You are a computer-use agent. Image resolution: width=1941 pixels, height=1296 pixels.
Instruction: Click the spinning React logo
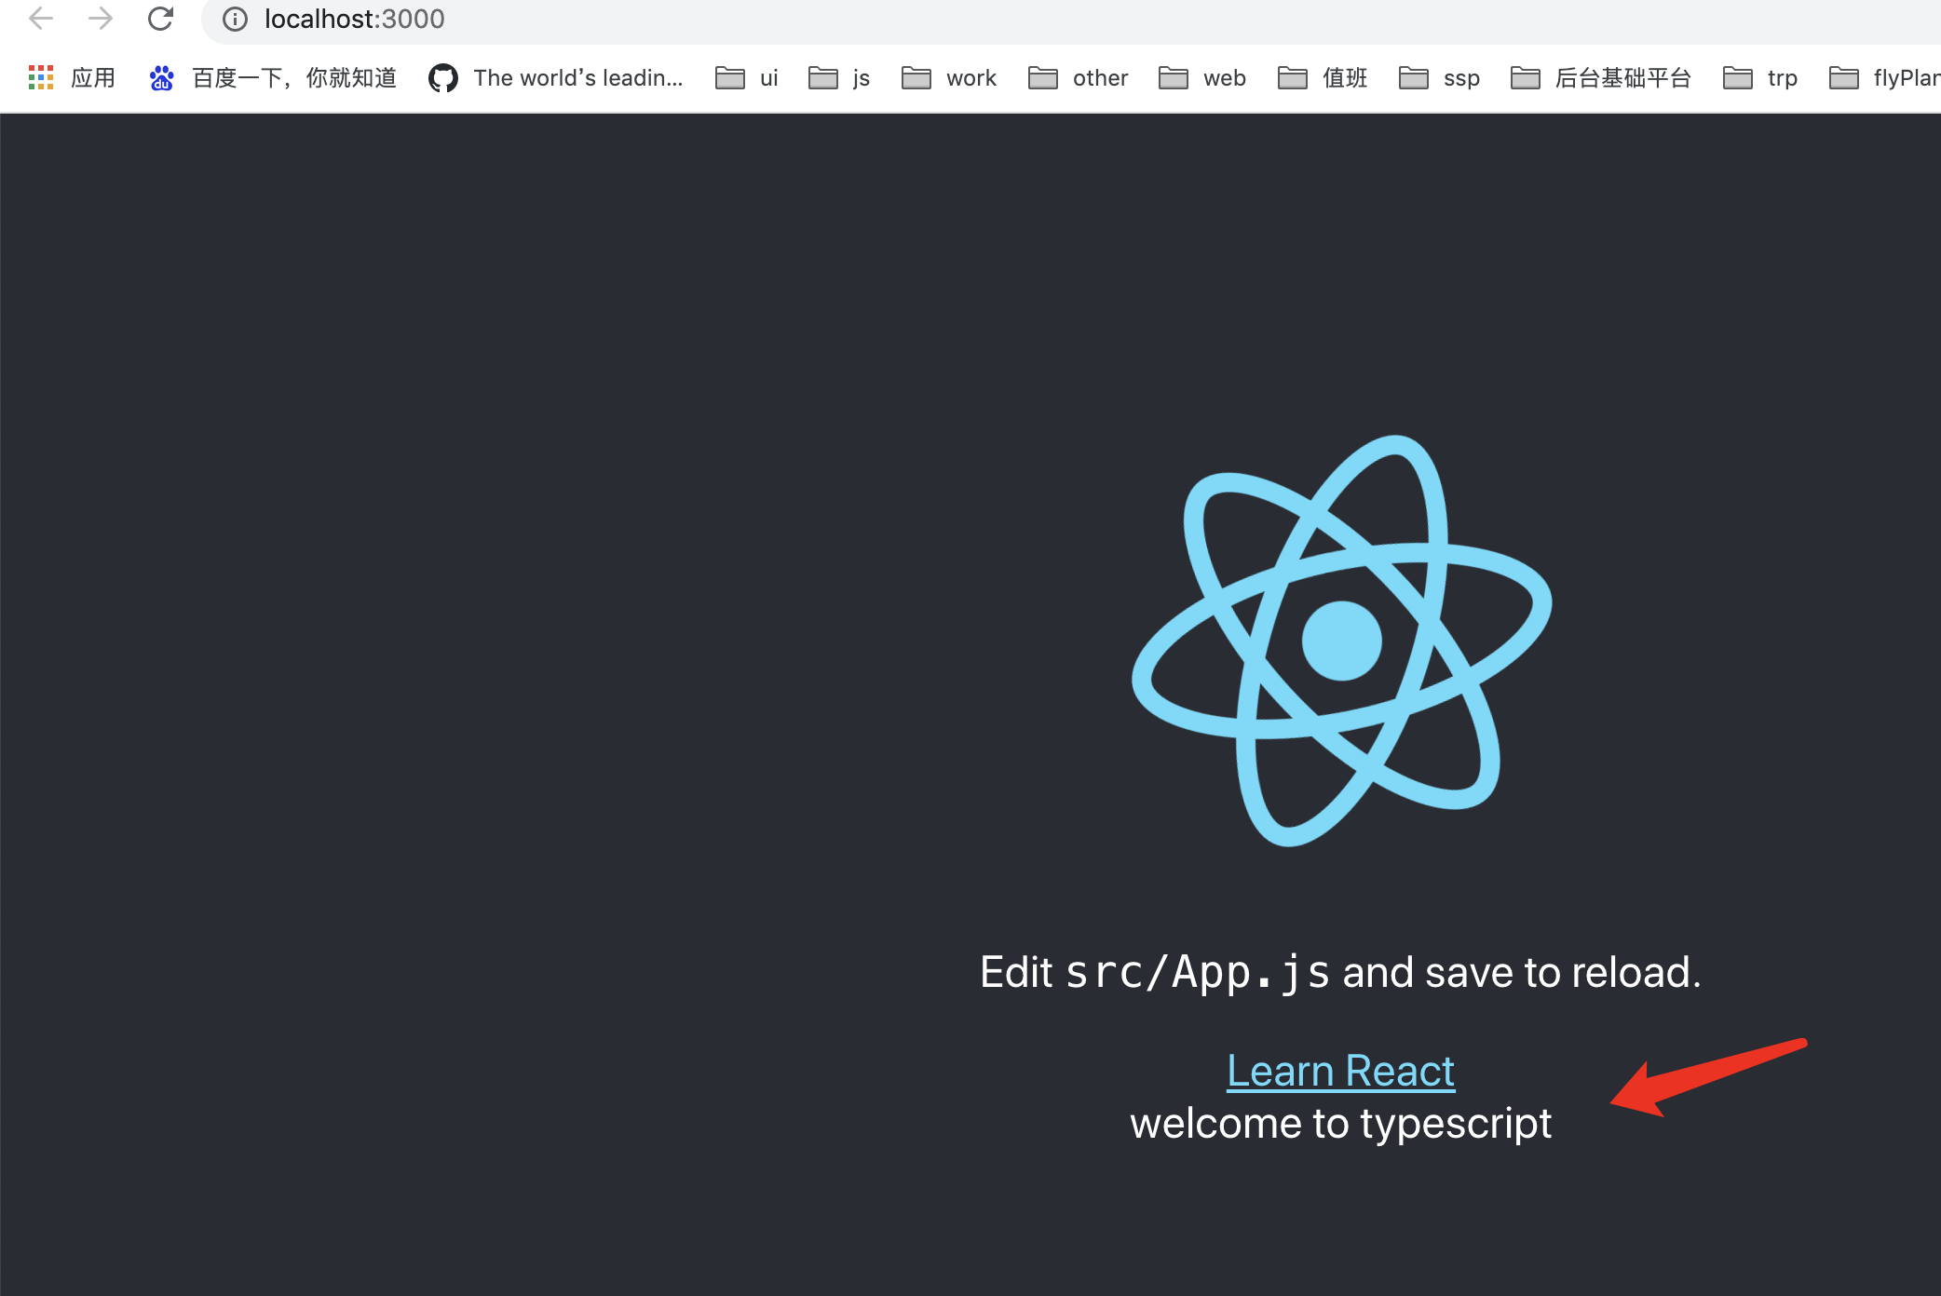tap(1341, 641)
